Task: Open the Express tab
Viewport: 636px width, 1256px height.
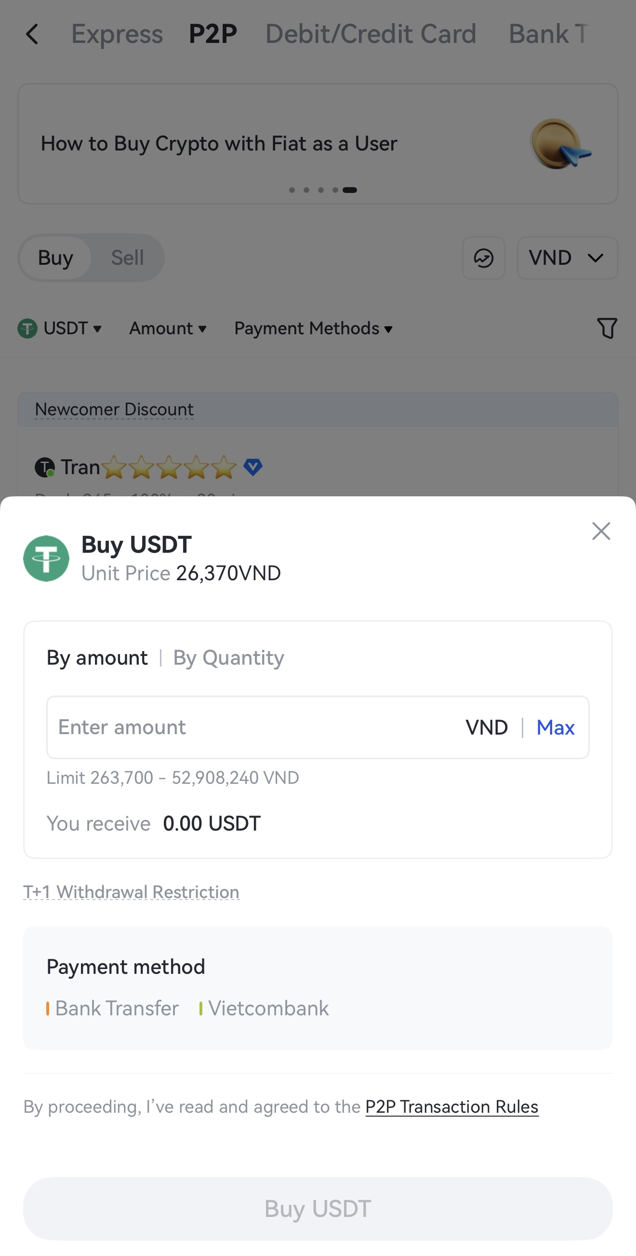Action: pyautogui.click(x=117, y=34)
